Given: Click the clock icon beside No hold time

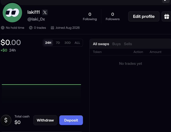Looking at the screenshot, I should (3, 28).
